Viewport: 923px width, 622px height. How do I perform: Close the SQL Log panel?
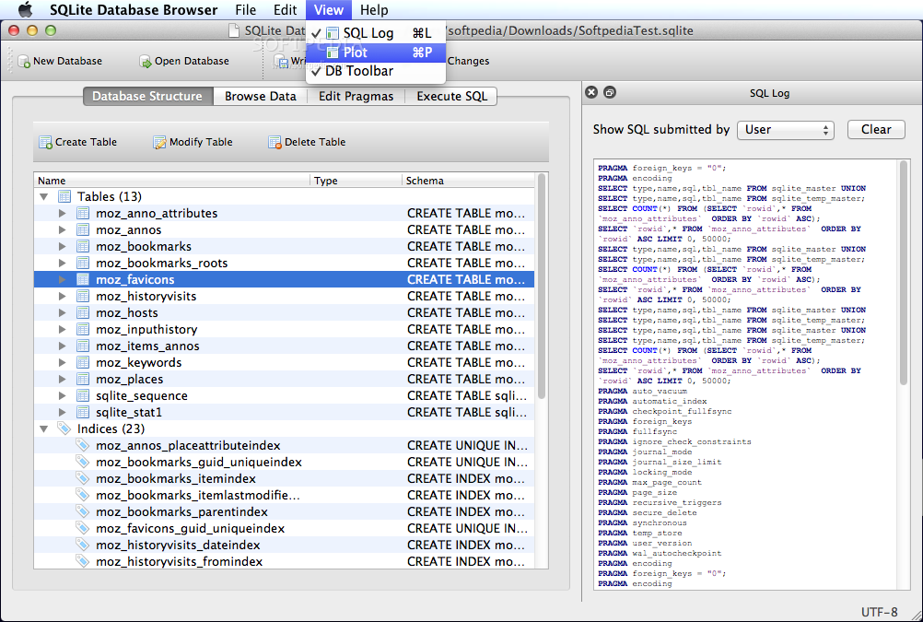pyautogui.click(x=591, y=92)
